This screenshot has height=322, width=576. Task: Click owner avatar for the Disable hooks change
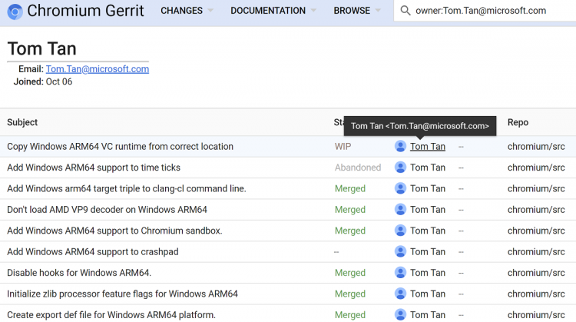(x=400, y=273)
